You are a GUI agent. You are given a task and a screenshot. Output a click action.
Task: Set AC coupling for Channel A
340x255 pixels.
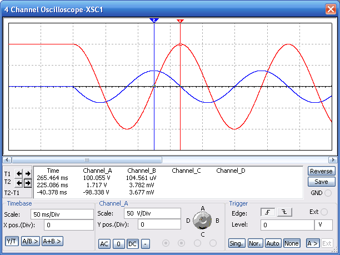[x=104, y=244]
